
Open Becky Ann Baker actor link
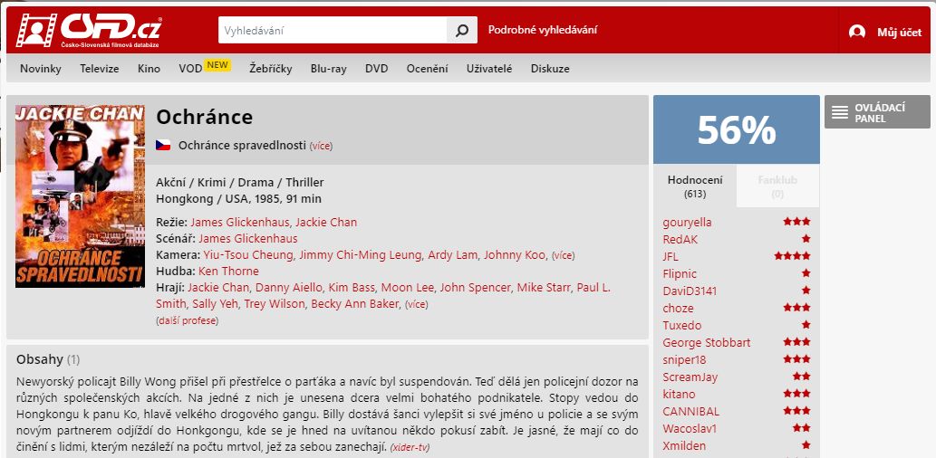tap(355, 304)
